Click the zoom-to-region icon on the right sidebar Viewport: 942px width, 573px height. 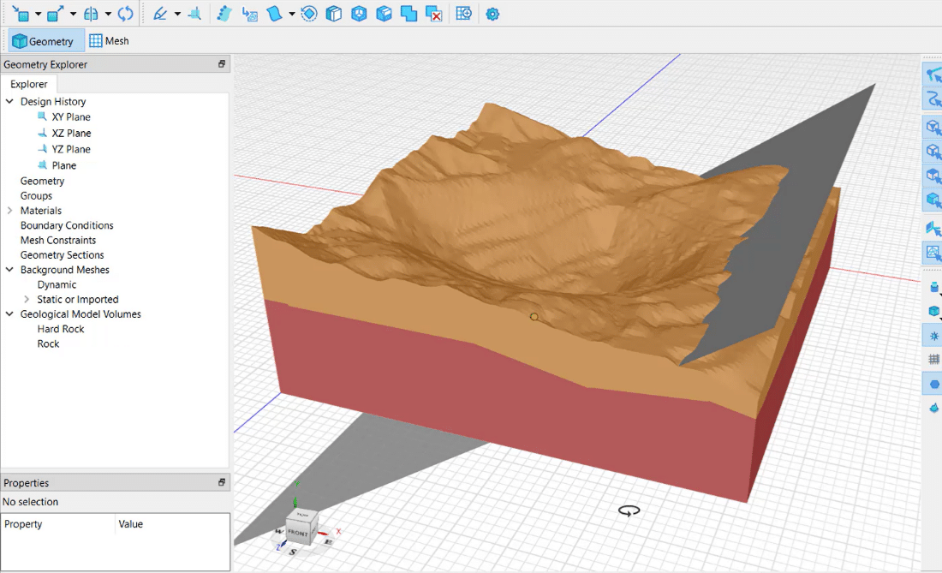coord(933,254)
